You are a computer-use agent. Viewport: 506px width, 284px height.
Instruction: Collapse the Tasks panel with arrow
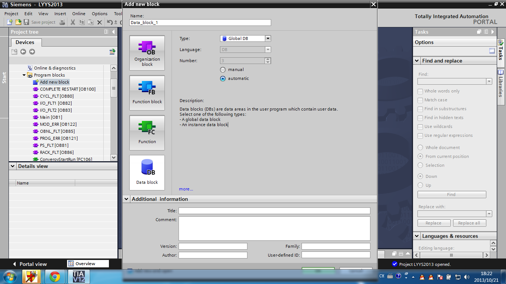coord(492,32)
